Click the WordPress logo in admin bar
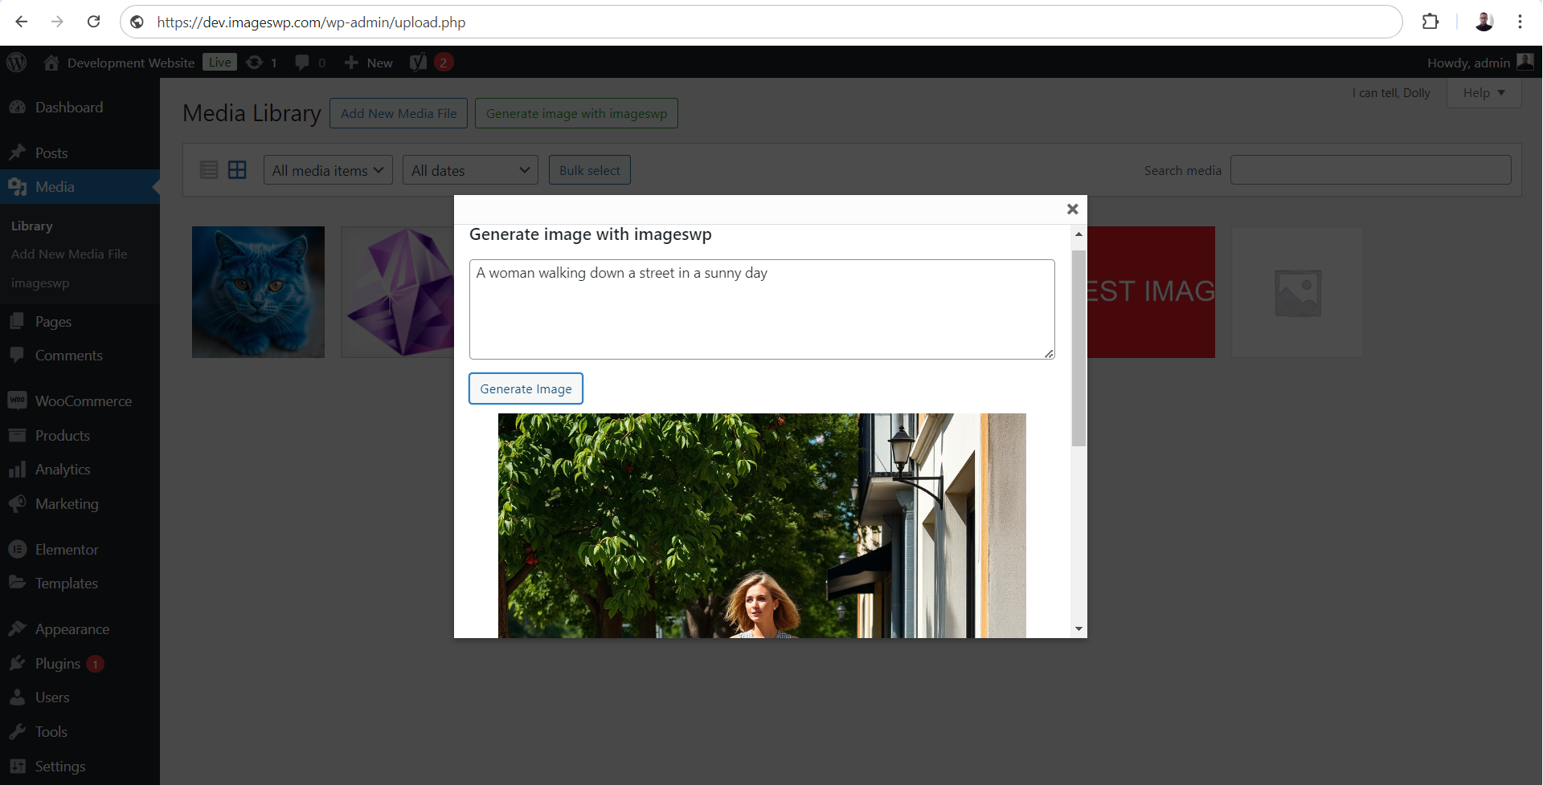Screen dimensions: 1543x785 point(16,62)
